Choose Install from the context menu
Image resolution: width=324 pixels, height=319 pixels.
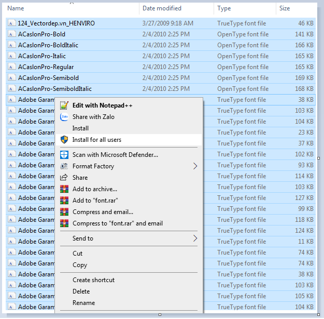[80, 128]
